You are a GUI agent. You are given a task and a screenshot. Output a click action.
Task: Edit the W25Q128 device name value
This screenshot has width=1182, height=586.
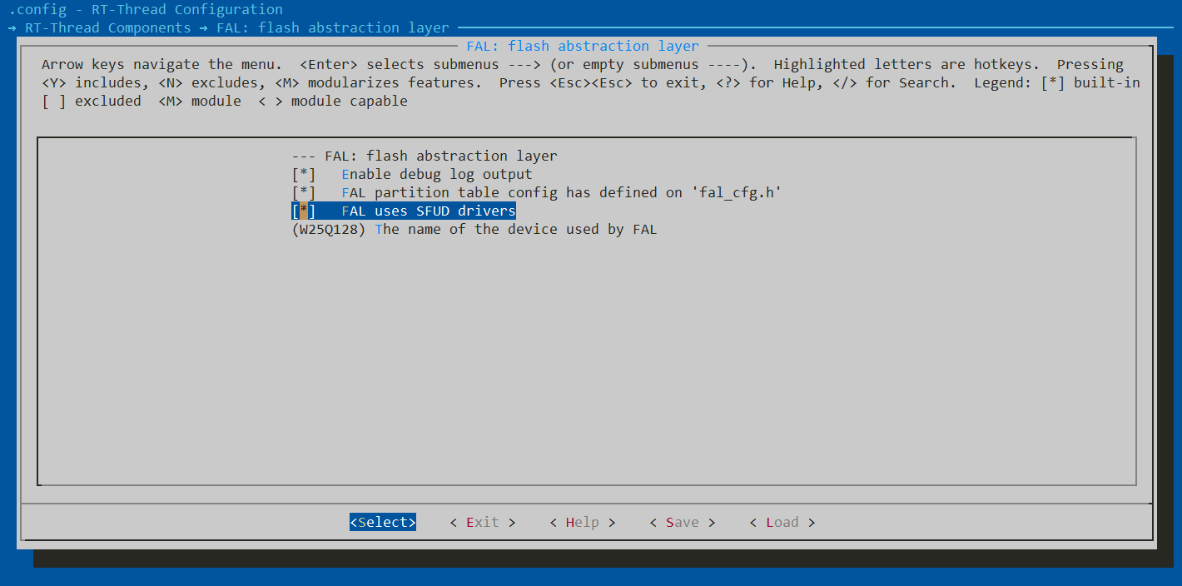click(329, 229)
